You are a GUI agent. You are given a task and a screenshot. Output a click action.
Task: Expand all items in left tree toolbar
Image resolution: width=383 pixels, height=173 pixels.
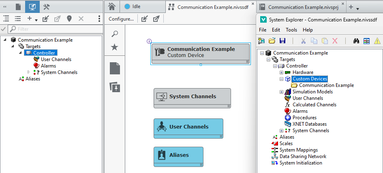coord(6,19)
